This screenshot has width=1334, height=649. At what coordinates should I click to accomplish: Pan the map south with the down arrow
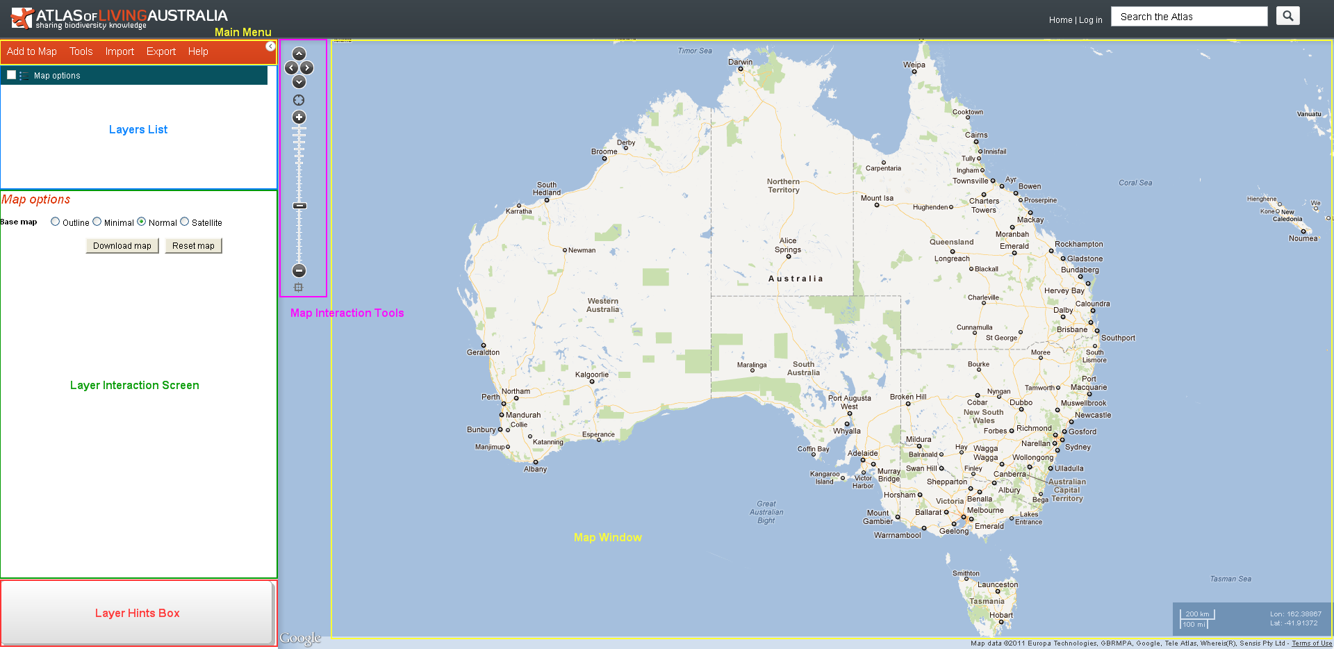coord(299,81)
